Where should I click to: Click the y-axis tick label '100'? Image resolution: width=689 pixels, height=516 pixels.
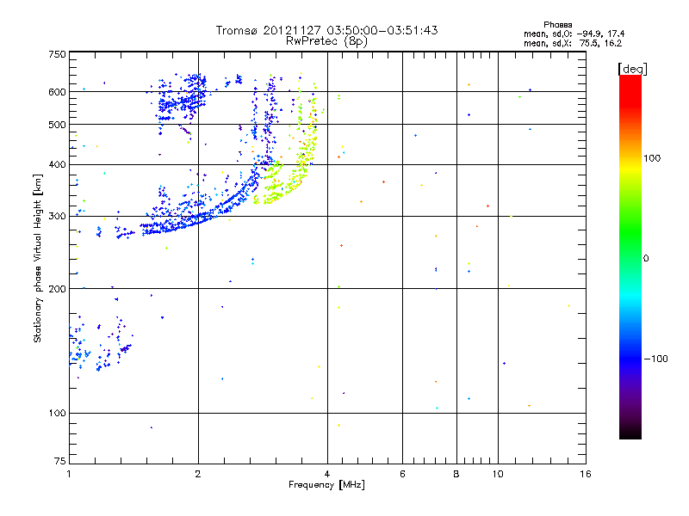click(57, 414)
